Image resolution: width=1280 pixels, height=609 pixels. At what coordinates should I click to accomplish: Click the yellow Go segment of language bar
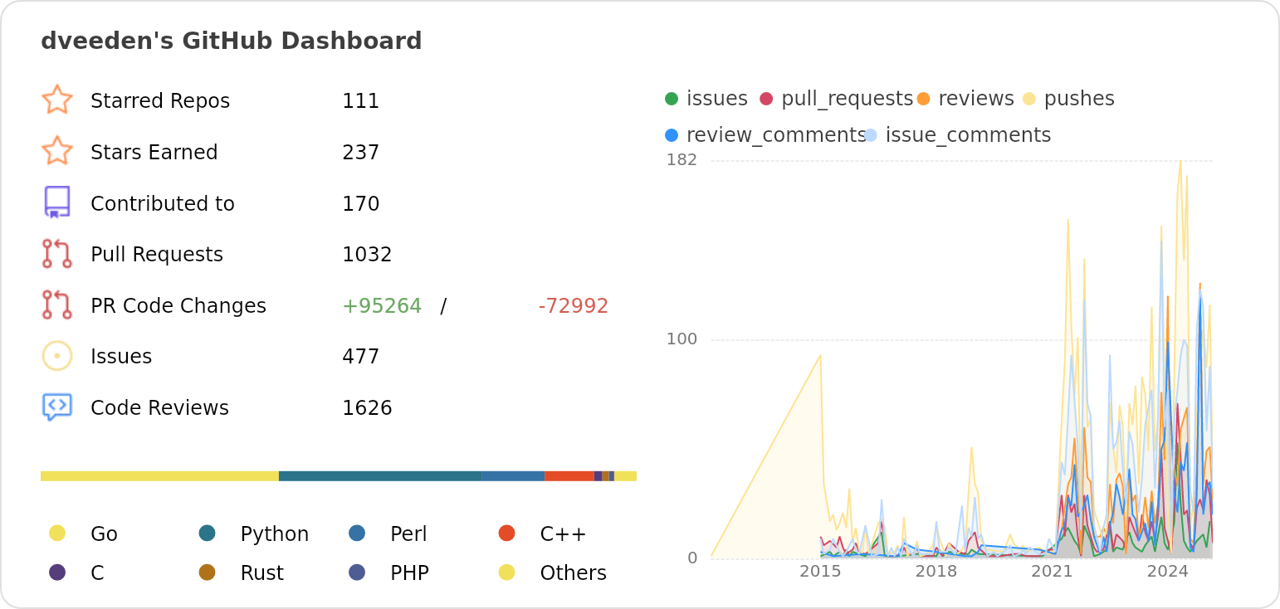(x=159, y=476)
